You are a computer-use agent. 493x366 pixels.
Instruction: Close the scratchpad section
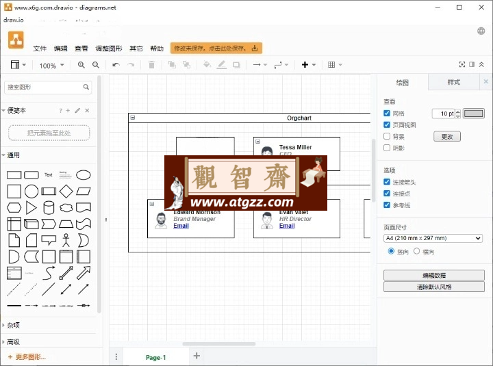coord(87,111)
